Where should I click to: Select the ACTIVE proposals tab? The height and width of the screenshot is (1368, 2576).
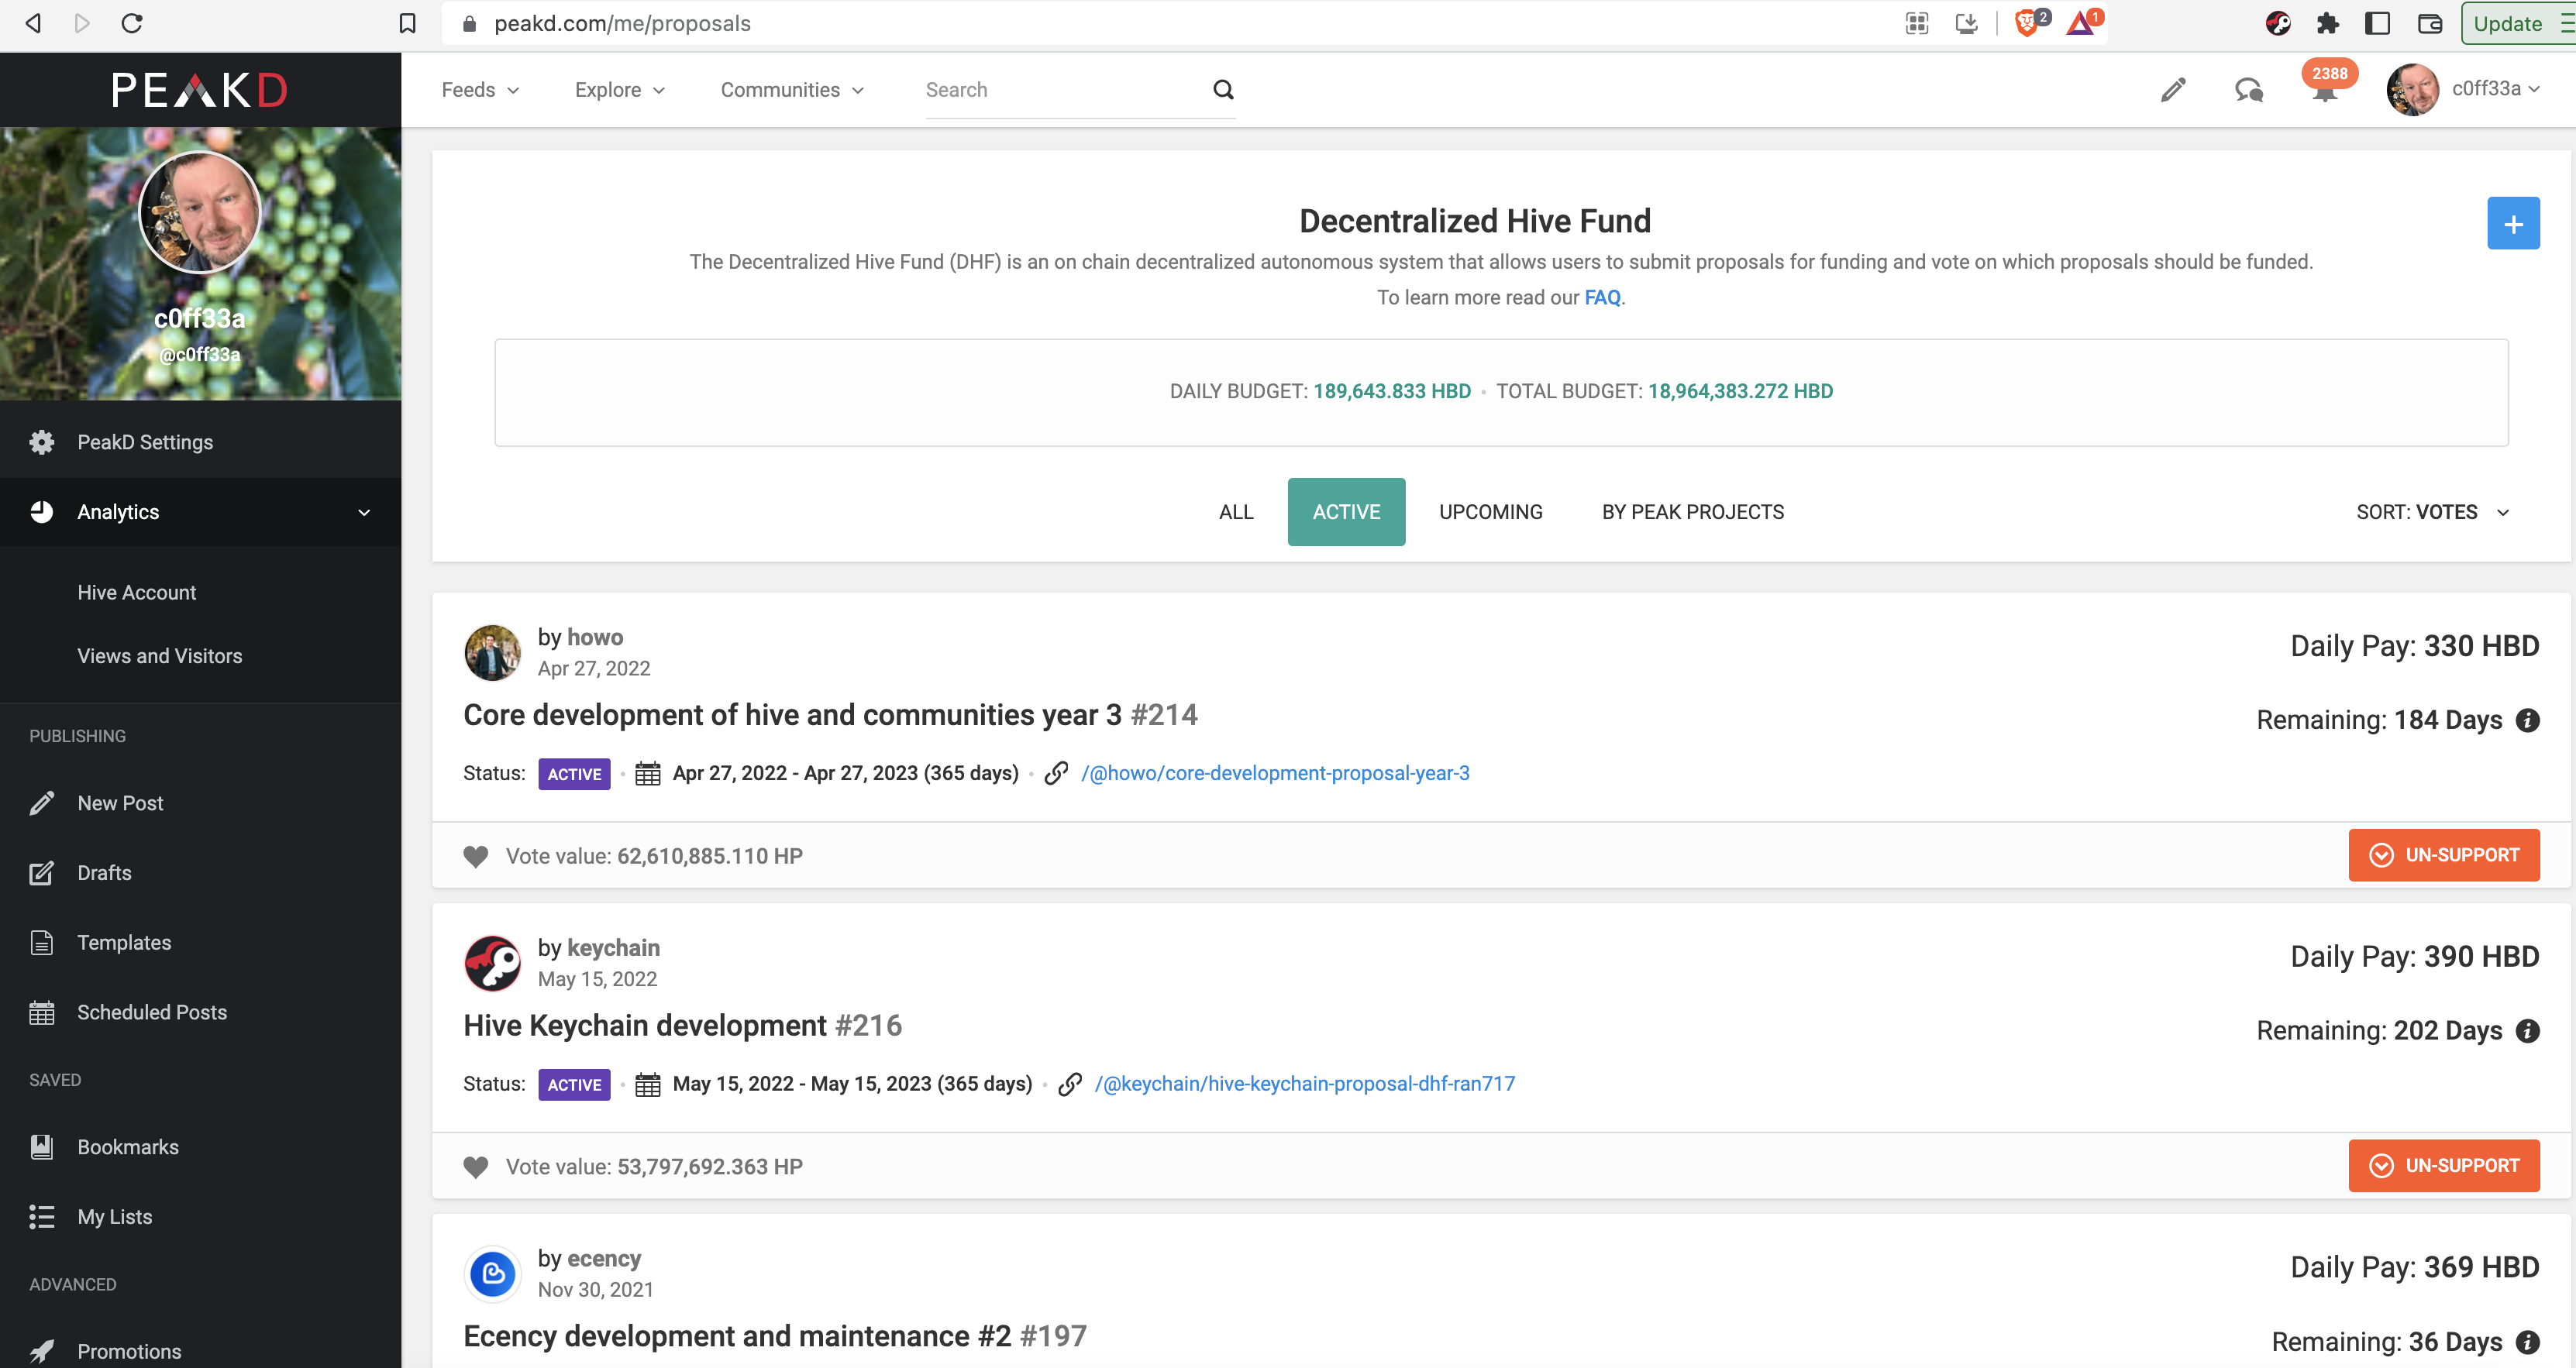tap(1346, 513)
